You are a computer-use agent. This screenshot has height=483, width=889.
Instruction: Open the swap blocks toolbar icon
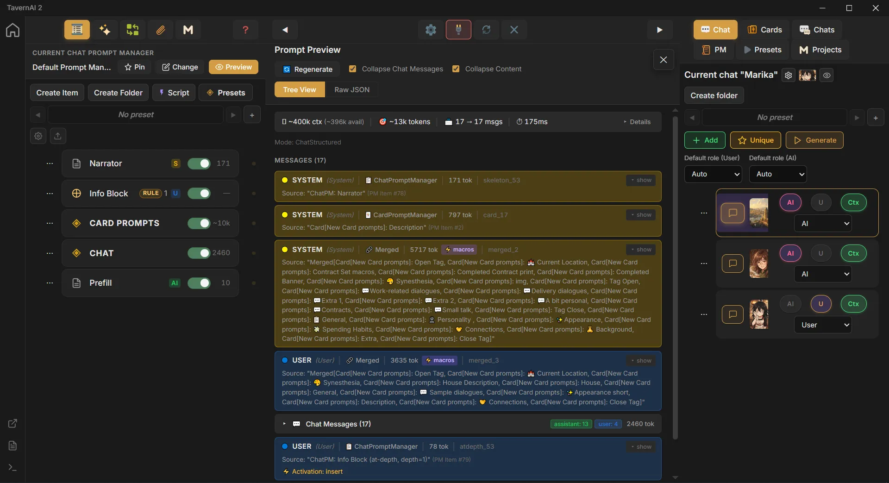[132, 30]
